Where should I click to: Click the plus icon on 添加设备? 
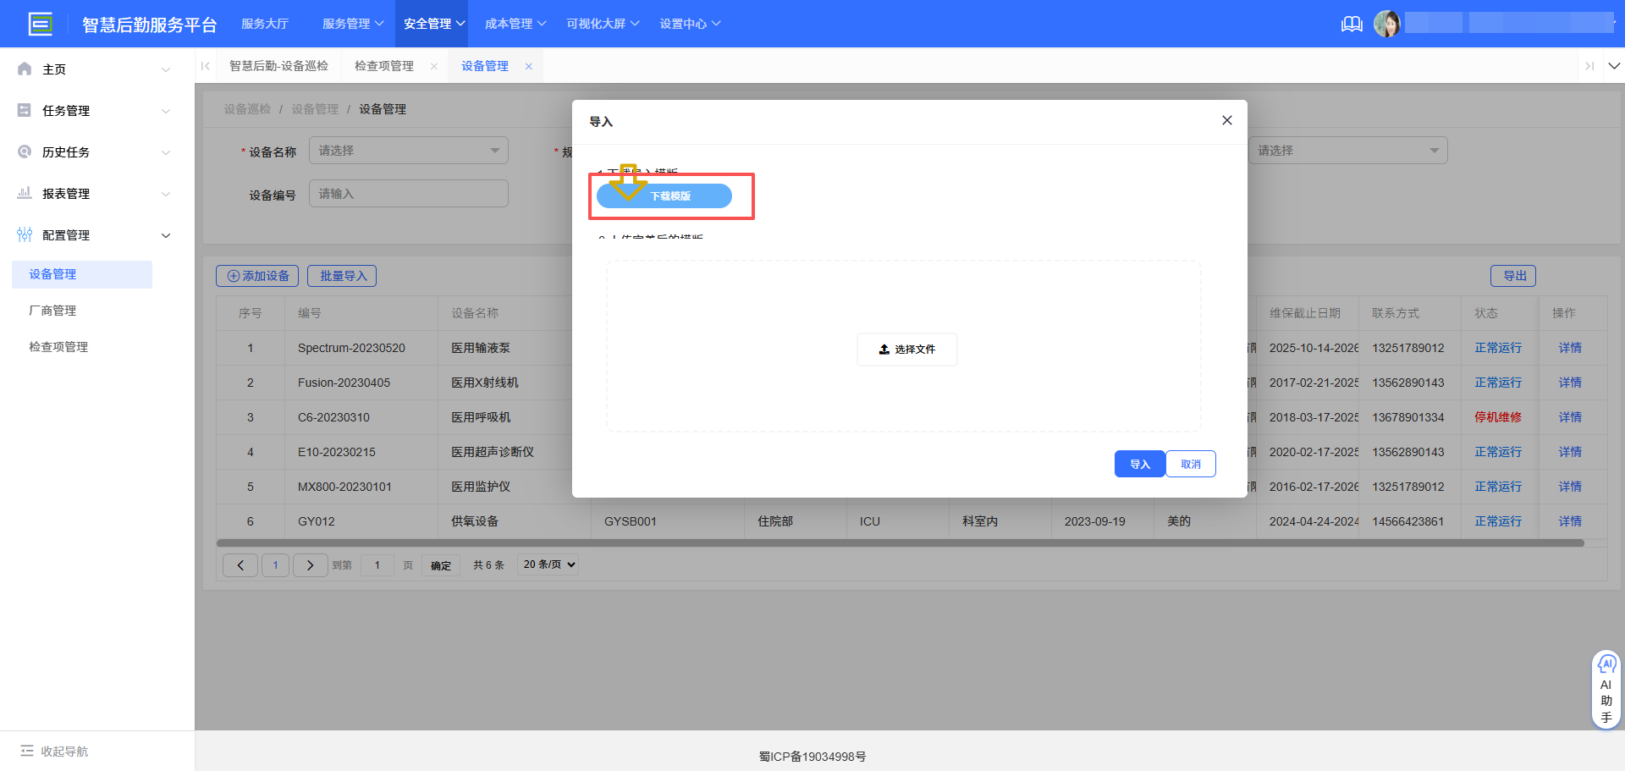coord(232,275)
